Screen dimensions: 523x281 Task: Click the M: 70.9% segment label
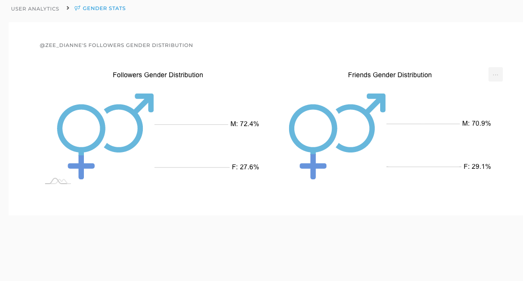point(477,123)
